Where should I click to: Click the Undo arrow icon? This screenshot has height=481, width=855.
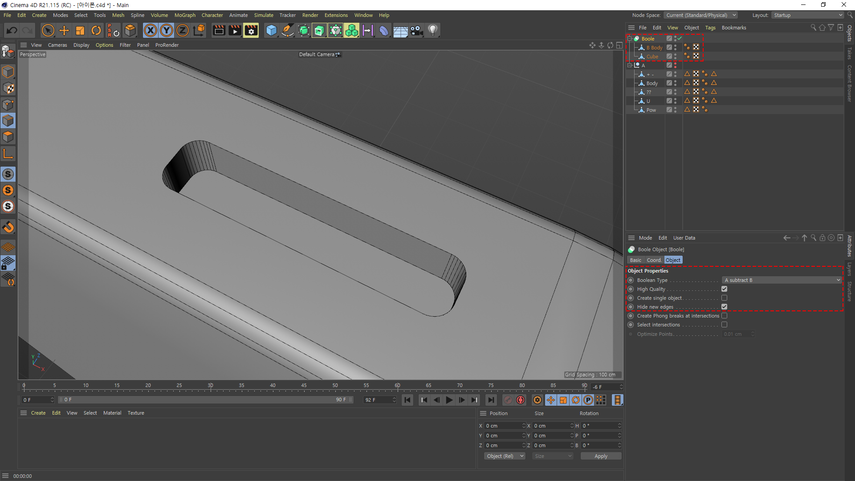point(12,31)
